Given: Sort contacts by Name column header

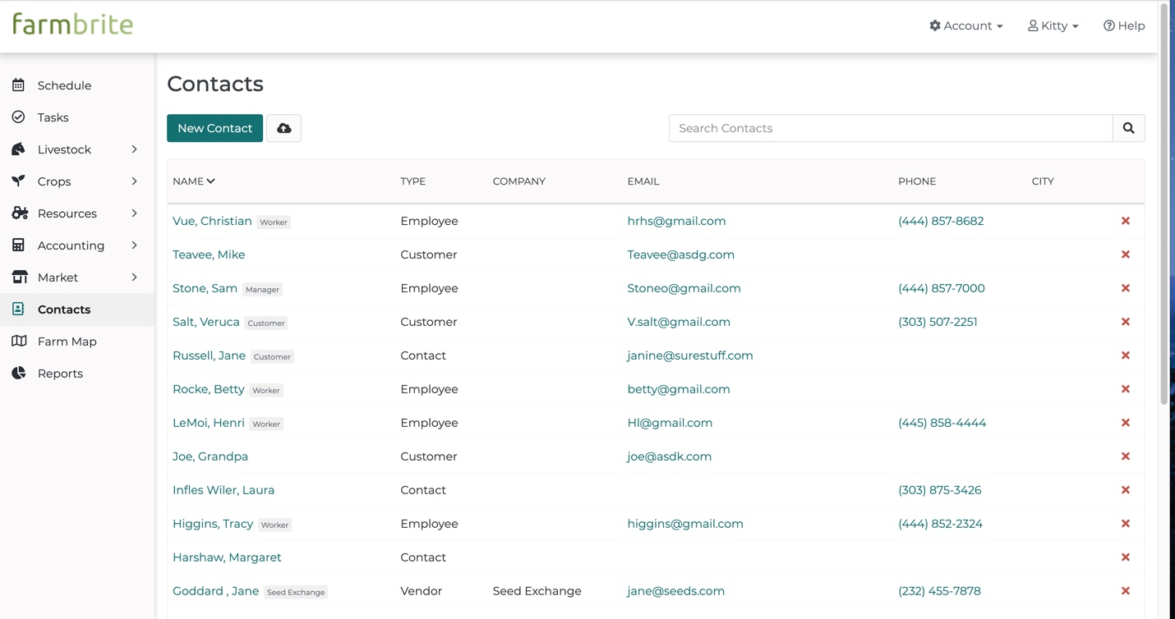Looking at the screenshot, I should 193,181.
